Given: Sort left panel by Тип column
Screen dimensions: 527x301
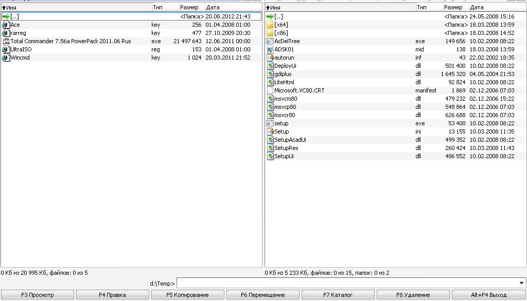Looking at the screenshot, I should (x=165, y=7).
